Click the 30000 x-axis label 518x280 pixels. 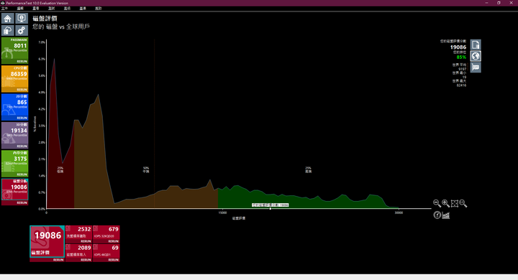(x=399, y=213)
